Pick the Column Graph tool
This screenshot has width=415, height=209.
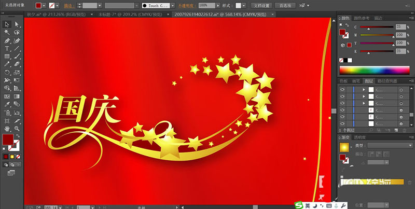pyautogui.click(x=17, y=113)
